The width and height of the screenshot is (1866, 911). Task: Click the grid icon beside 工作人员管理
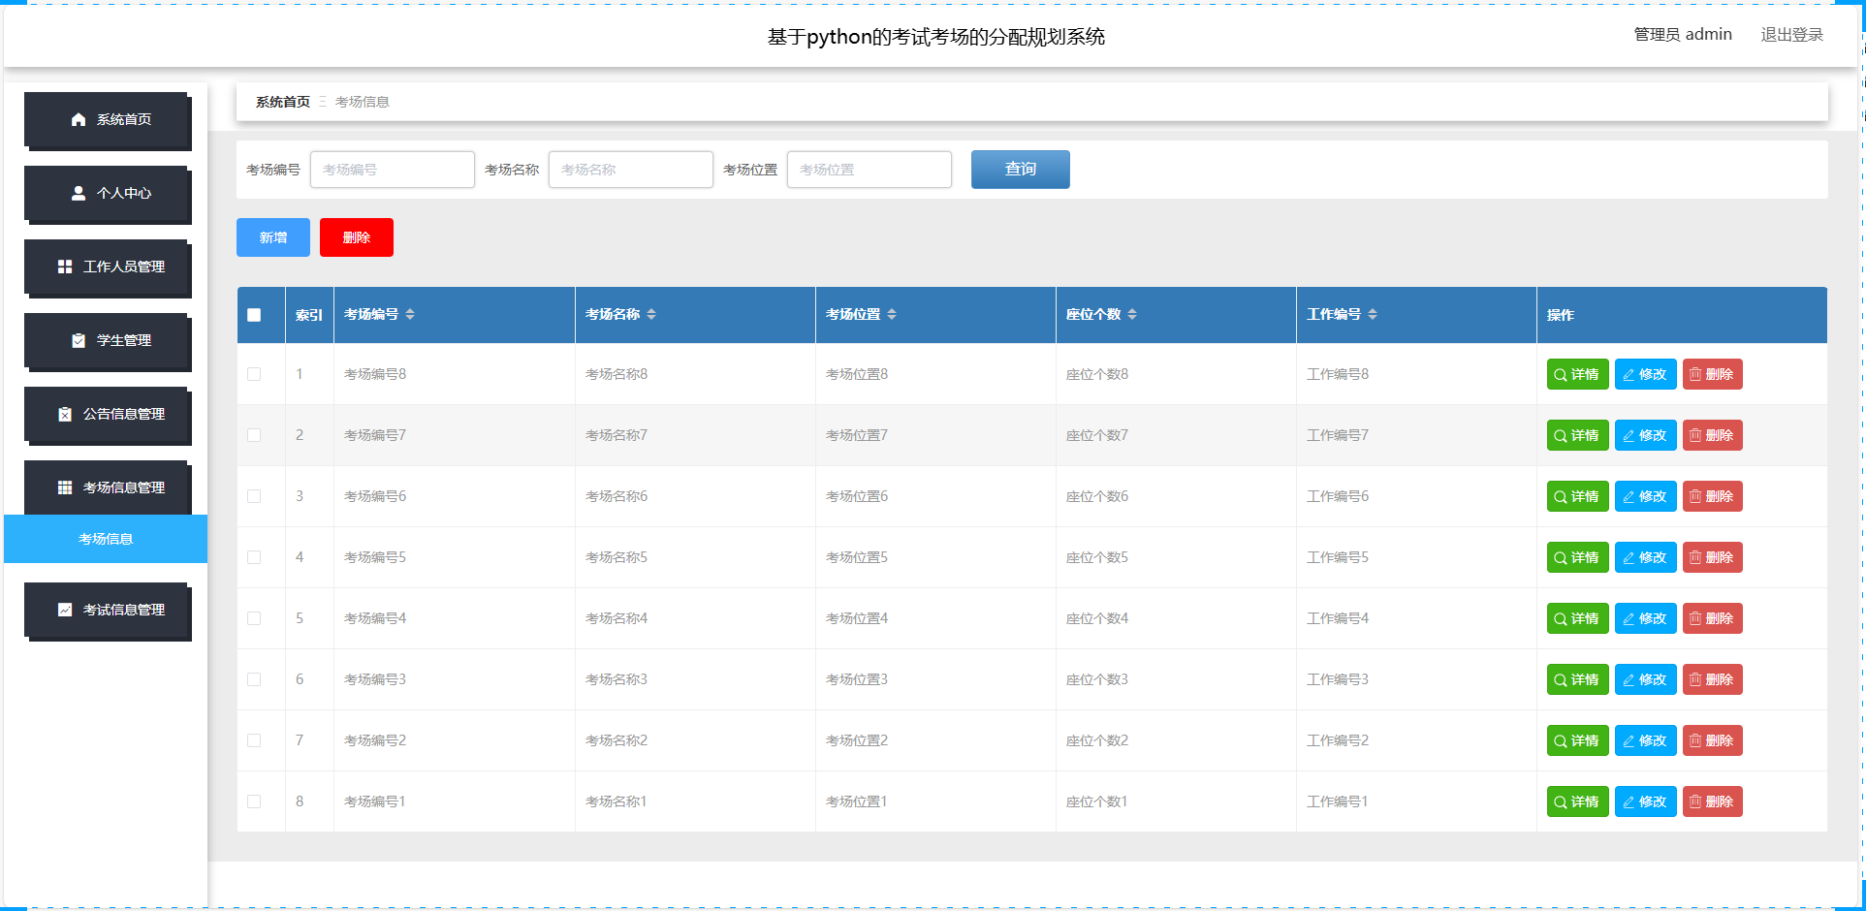coord(65,267)
